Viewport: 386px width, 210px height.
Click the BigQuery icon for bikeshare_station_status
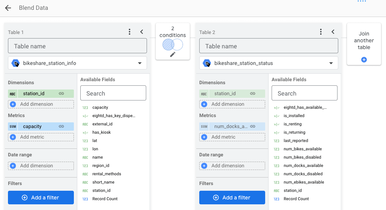207,63
